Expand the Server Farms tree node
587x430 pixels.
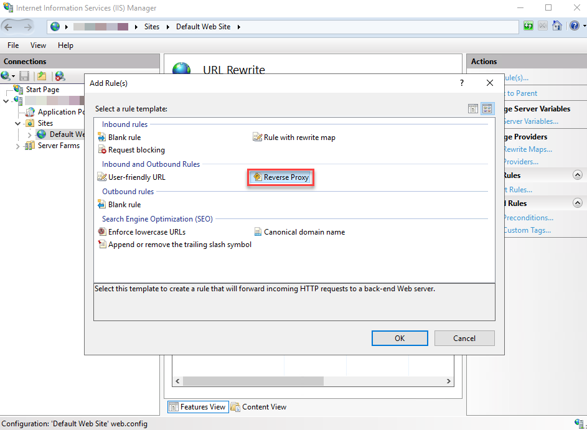point(18,146)
